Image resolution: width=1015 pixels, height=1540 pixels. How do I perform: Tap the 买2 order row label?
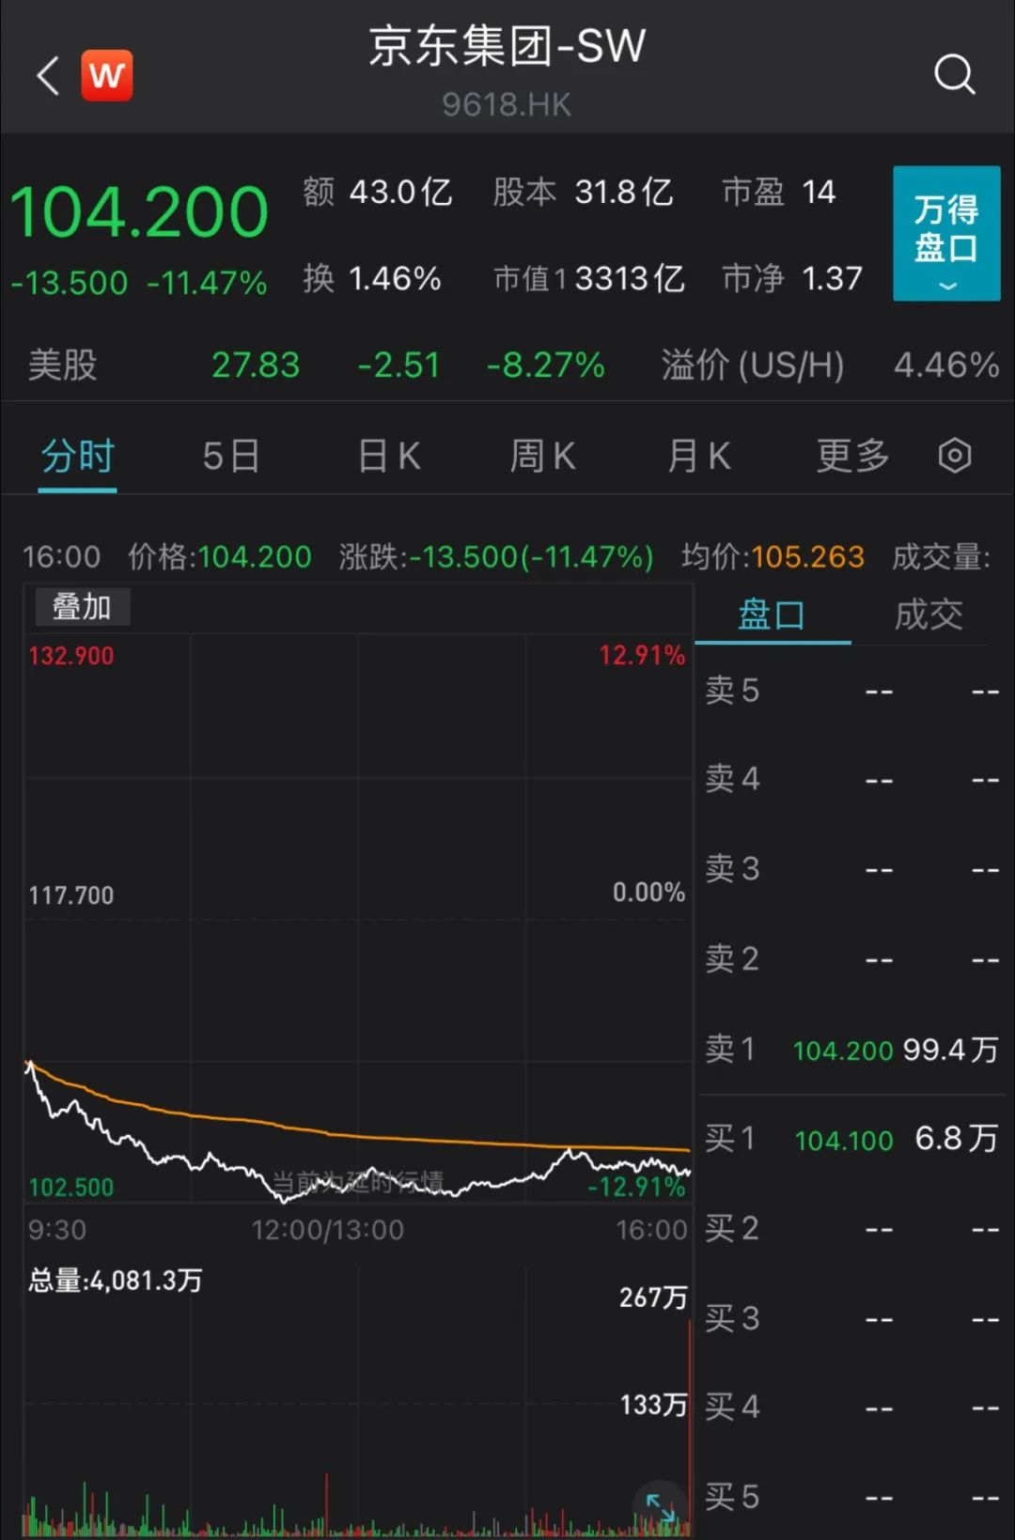[x=732, y=1228]
